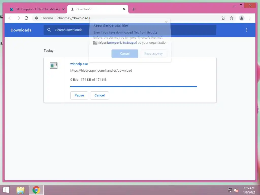The image size is (260, 195).
Task: Click the magnifier icon in search downloads
Action: click(49, 30)
